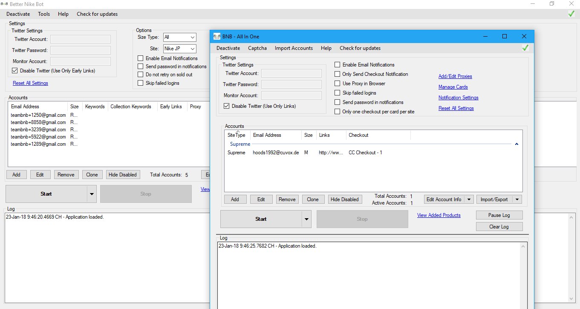Click Reset All Settings link in All In One

point(456,108)
